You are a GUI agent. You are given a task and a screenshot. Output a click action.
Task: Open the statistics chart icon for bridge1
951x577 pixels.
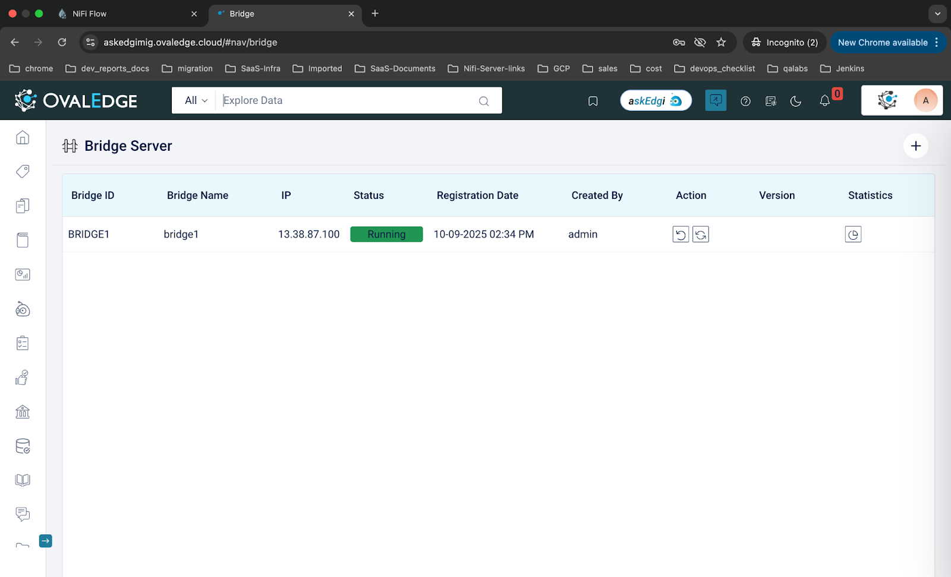coord(853,234)
